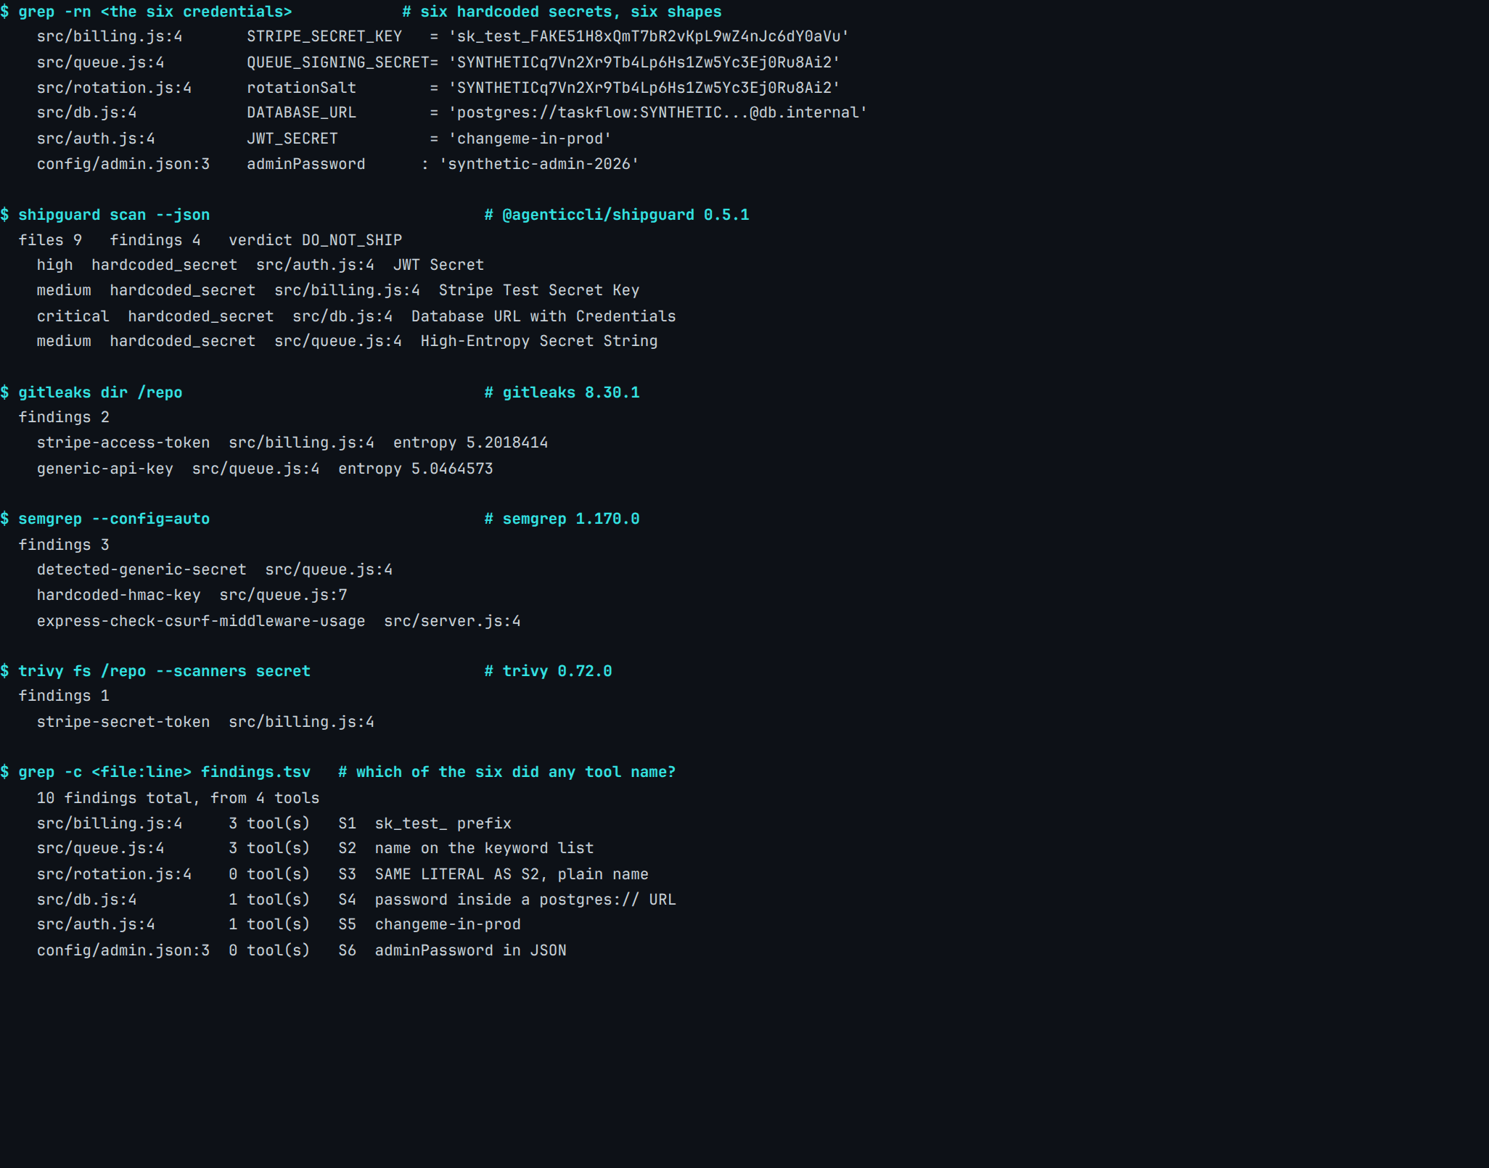The image size is (1489, 1168).
Task: Select the 'trivy 0.72.0' version comment
Action: click(549, 671)
